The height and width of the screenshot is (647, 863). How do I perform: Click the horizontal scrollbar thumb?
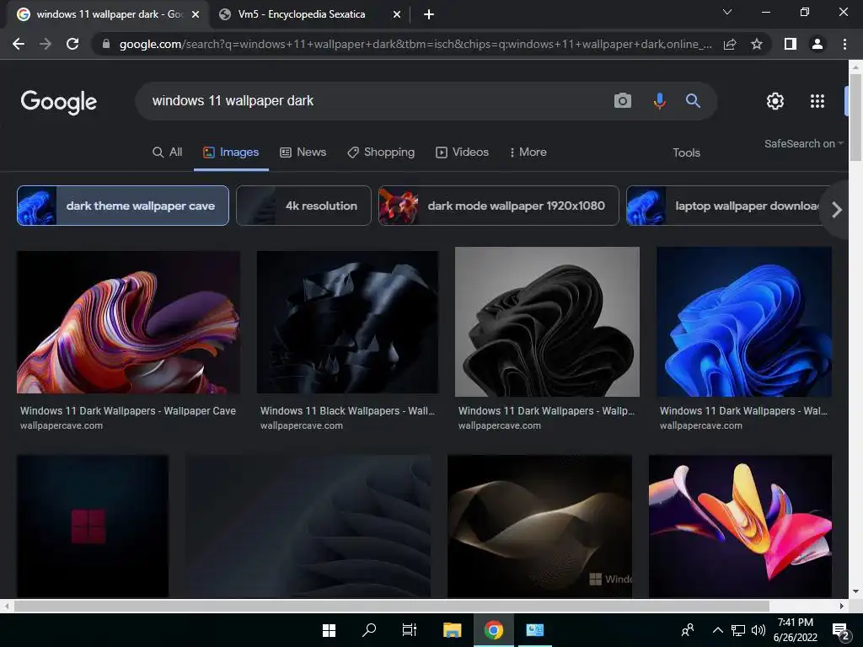(x=391, y=606)
